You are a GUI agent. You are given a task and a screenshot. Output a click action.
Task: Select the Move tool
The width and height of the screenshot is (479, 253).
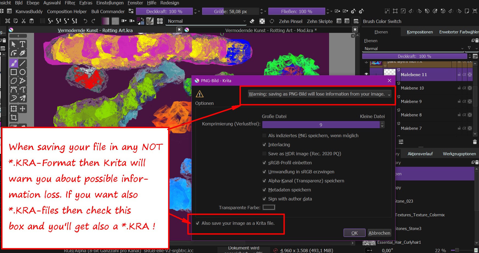coord(23,108)
